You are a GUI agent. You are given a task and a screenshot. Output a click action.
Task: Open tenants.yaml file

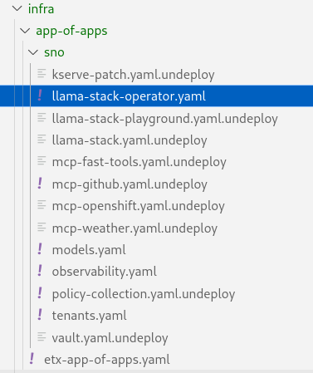point(90,316)
